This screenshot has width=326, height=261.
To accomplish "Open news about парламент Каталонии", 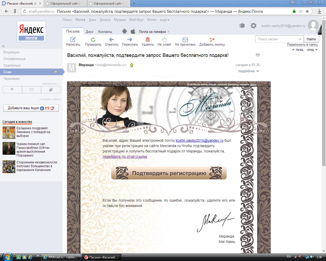I will 37,166.
